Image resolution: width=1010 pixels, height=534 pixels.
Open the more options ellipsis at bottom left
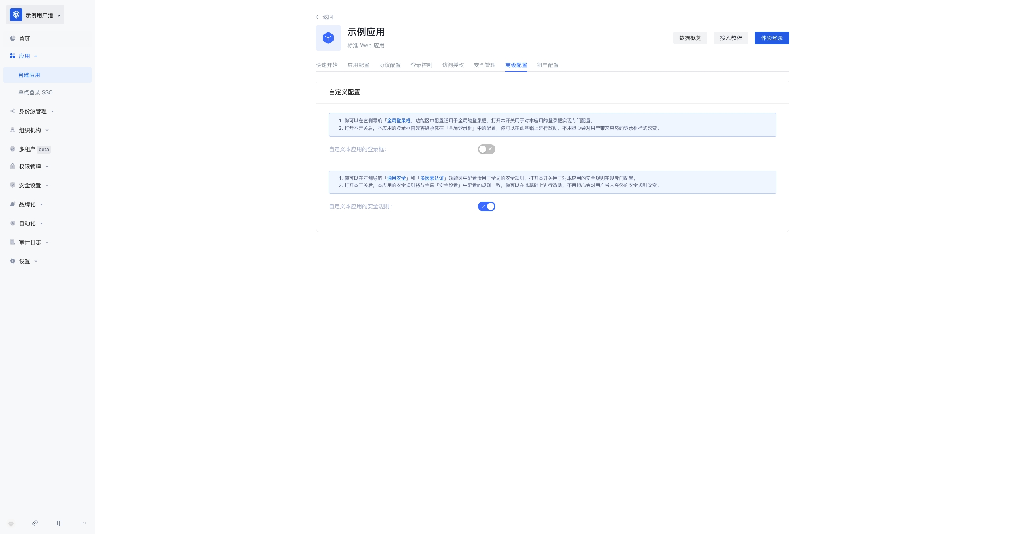(x=83, y=523)
